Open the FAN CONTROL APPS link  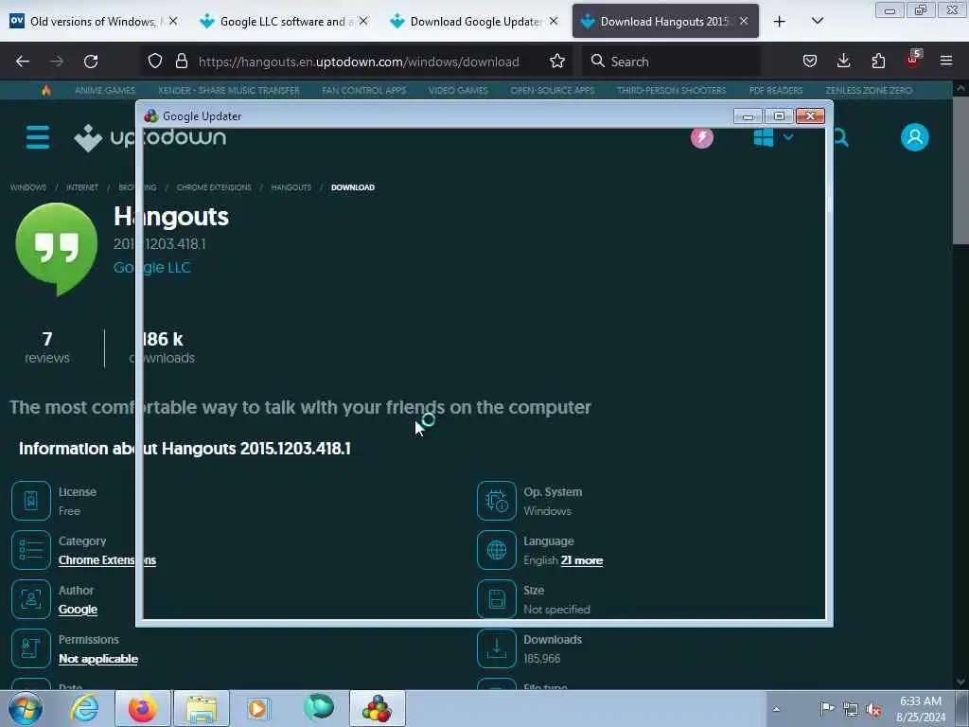[364, 90]
